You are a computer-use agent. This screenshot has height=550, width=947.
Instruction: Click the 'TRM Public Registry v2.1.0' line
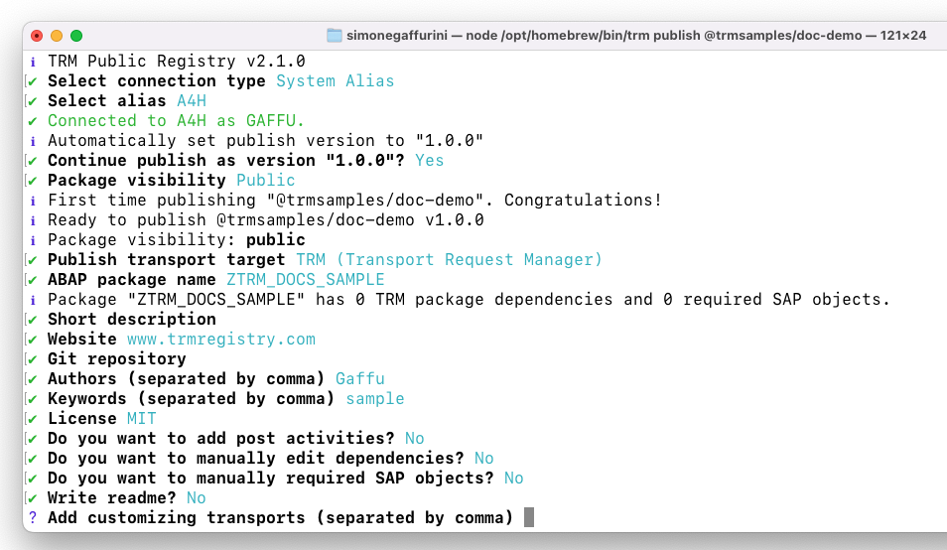click(x=177, y=61)
